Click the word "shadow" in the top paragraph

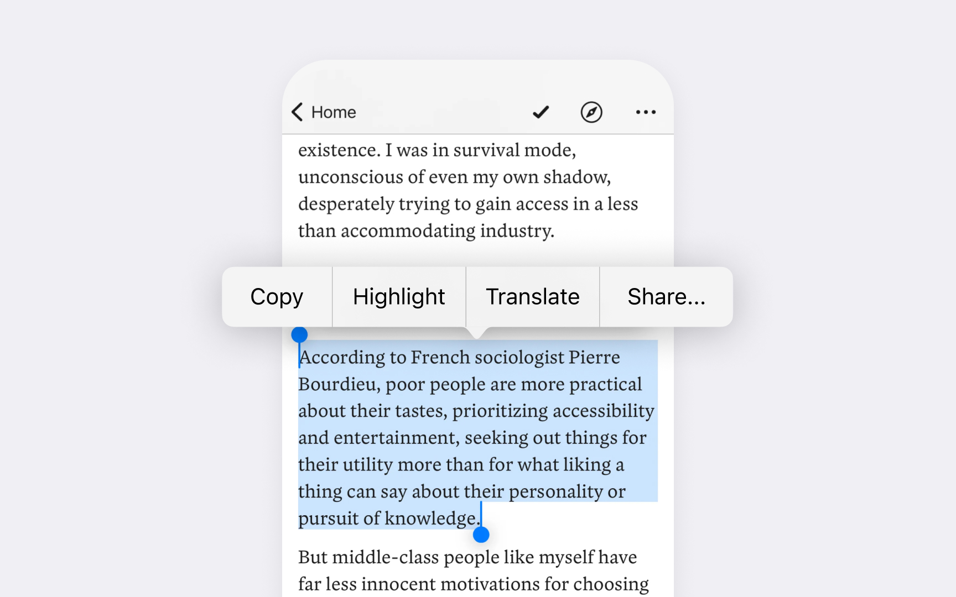tap(575, 177)
